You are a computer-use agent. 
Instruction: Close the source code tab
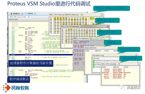[x=35, y=14]
